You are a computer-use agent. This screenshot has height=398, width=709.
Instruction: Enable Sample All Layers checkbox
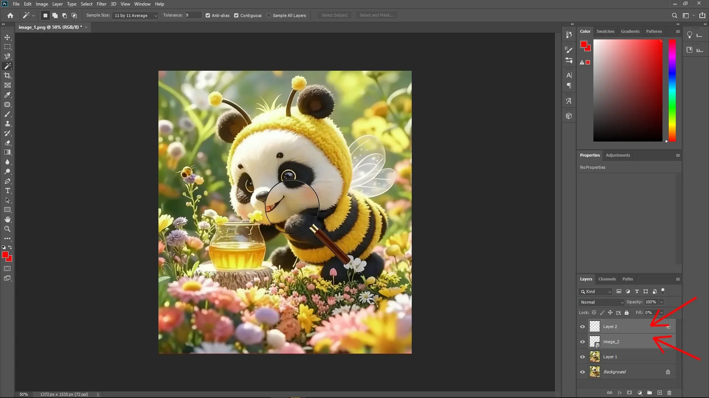click(269, 15)
